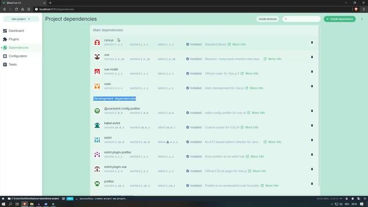Delete the vuex dependency
Viewport: 368px width, 207px height.
312,86
